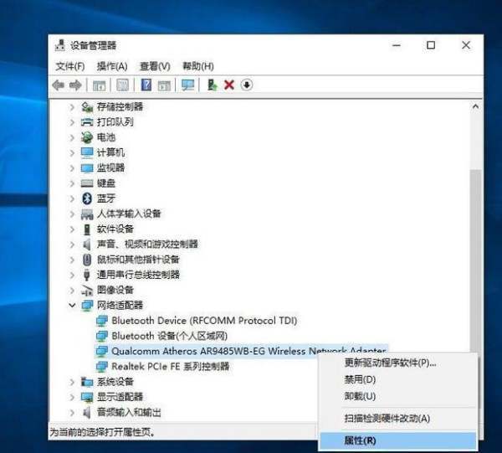This screenshot has width=502, height=453.
Task: Click the 计算机 computer icon
Action: [87, 153]
